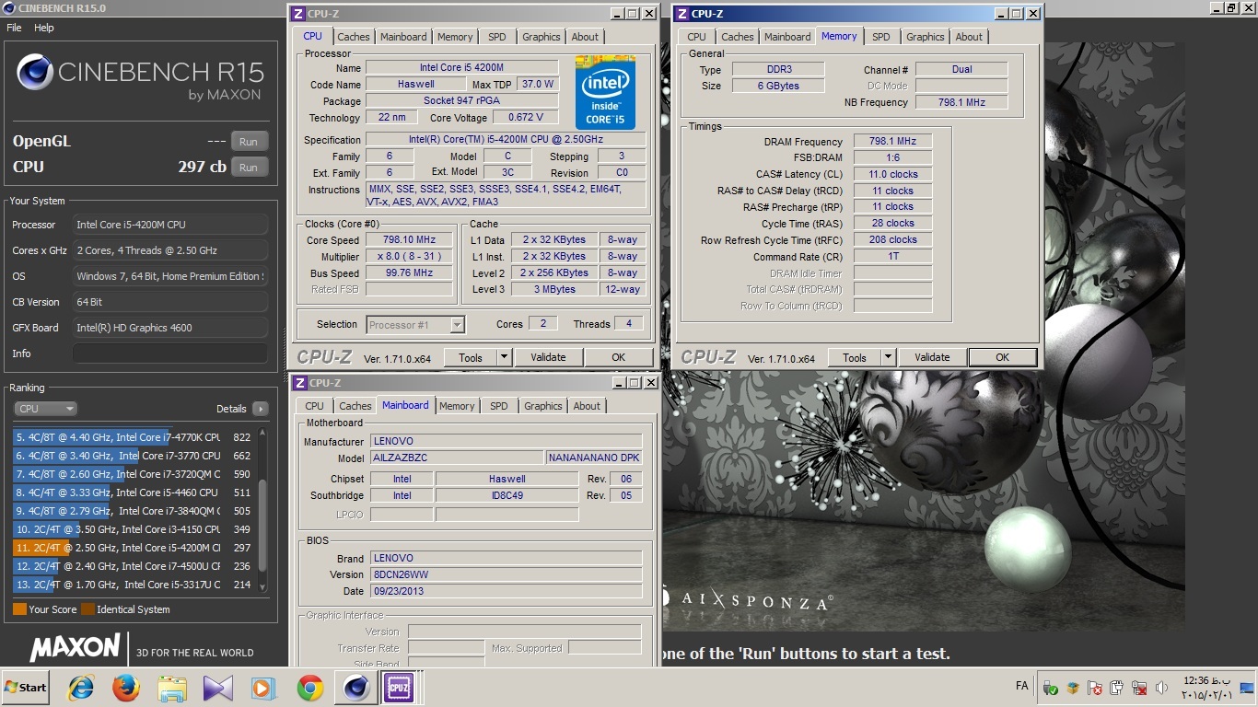Select ranking row Intel Core i7-4500U scoring 236
1258x707 pixels.
coord(134,566)
